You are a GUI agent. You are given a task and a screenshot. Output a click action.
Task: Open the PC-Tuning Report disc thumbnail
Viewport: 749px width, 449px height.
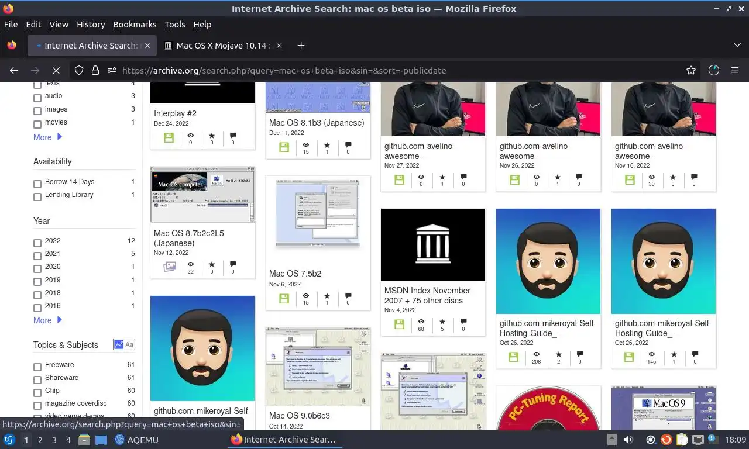click(x=548, y=408)
